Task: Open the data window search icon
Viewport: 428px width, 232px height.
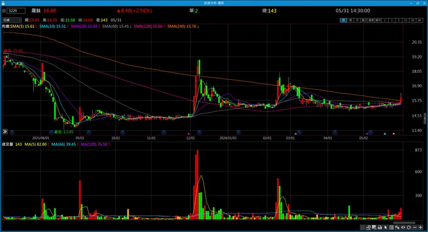Action: 374,227
